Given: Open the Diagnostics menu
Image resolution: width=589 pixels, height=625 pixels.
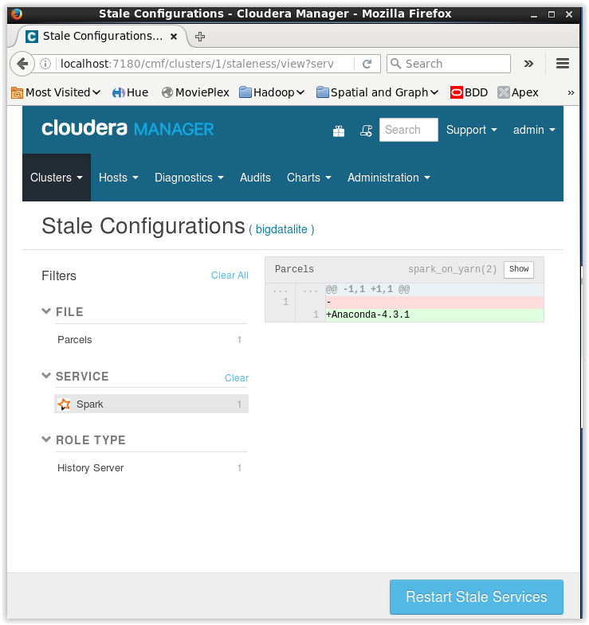Looking at the screenshot, I should pyautogui.click(x=189, y=178).
